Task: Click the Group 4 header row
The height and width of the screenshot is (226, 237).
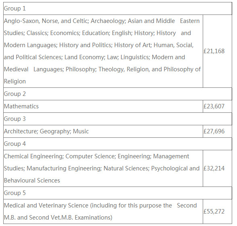Action: [118, 144]
